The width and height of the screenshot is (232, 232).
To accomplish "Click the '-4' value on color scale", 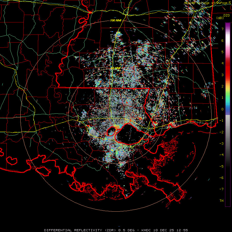I will coord(221,155).
